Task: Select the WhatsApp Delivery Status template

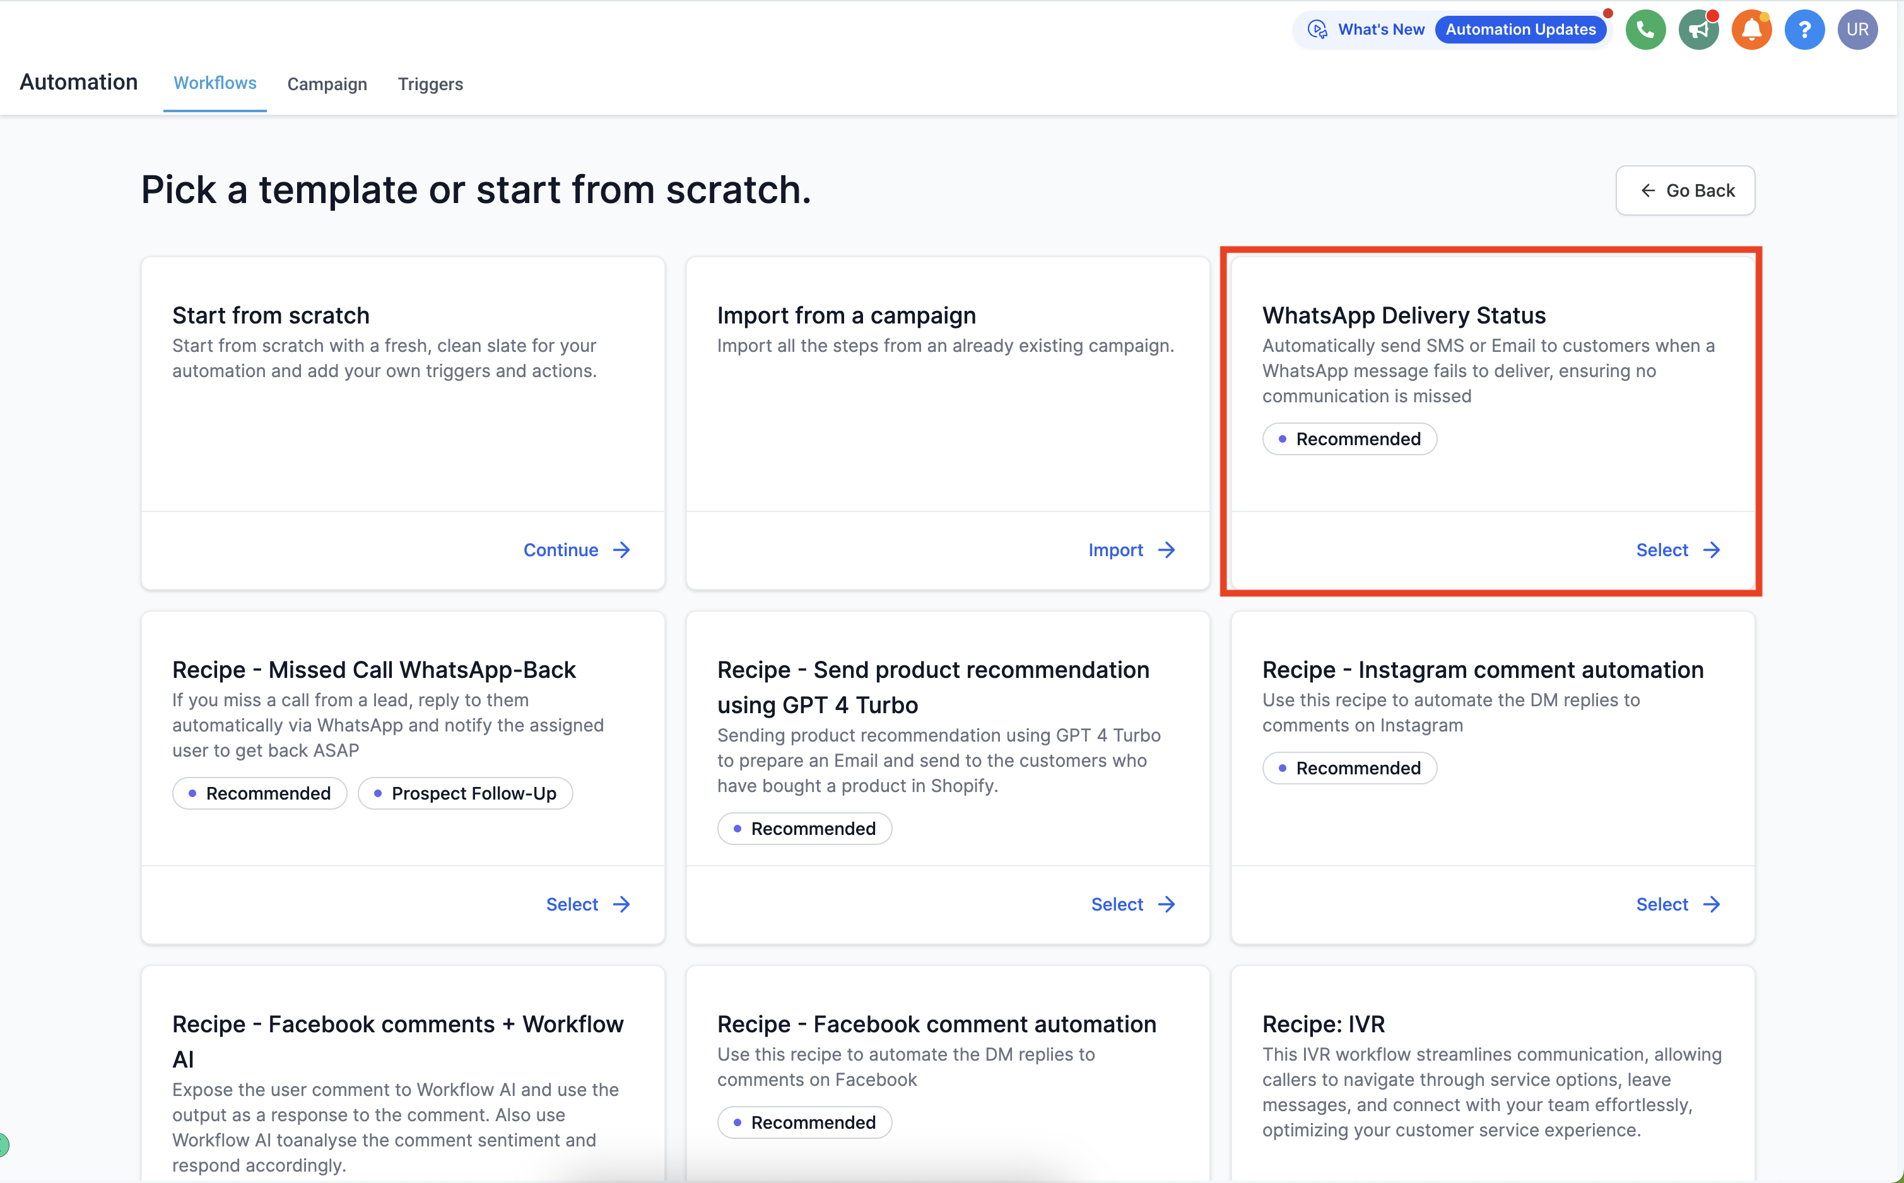Action: (1678, 550)
